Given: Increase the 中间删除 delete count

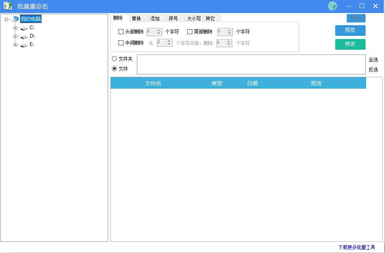Looking at the screenshot, I should pos(228,41).
